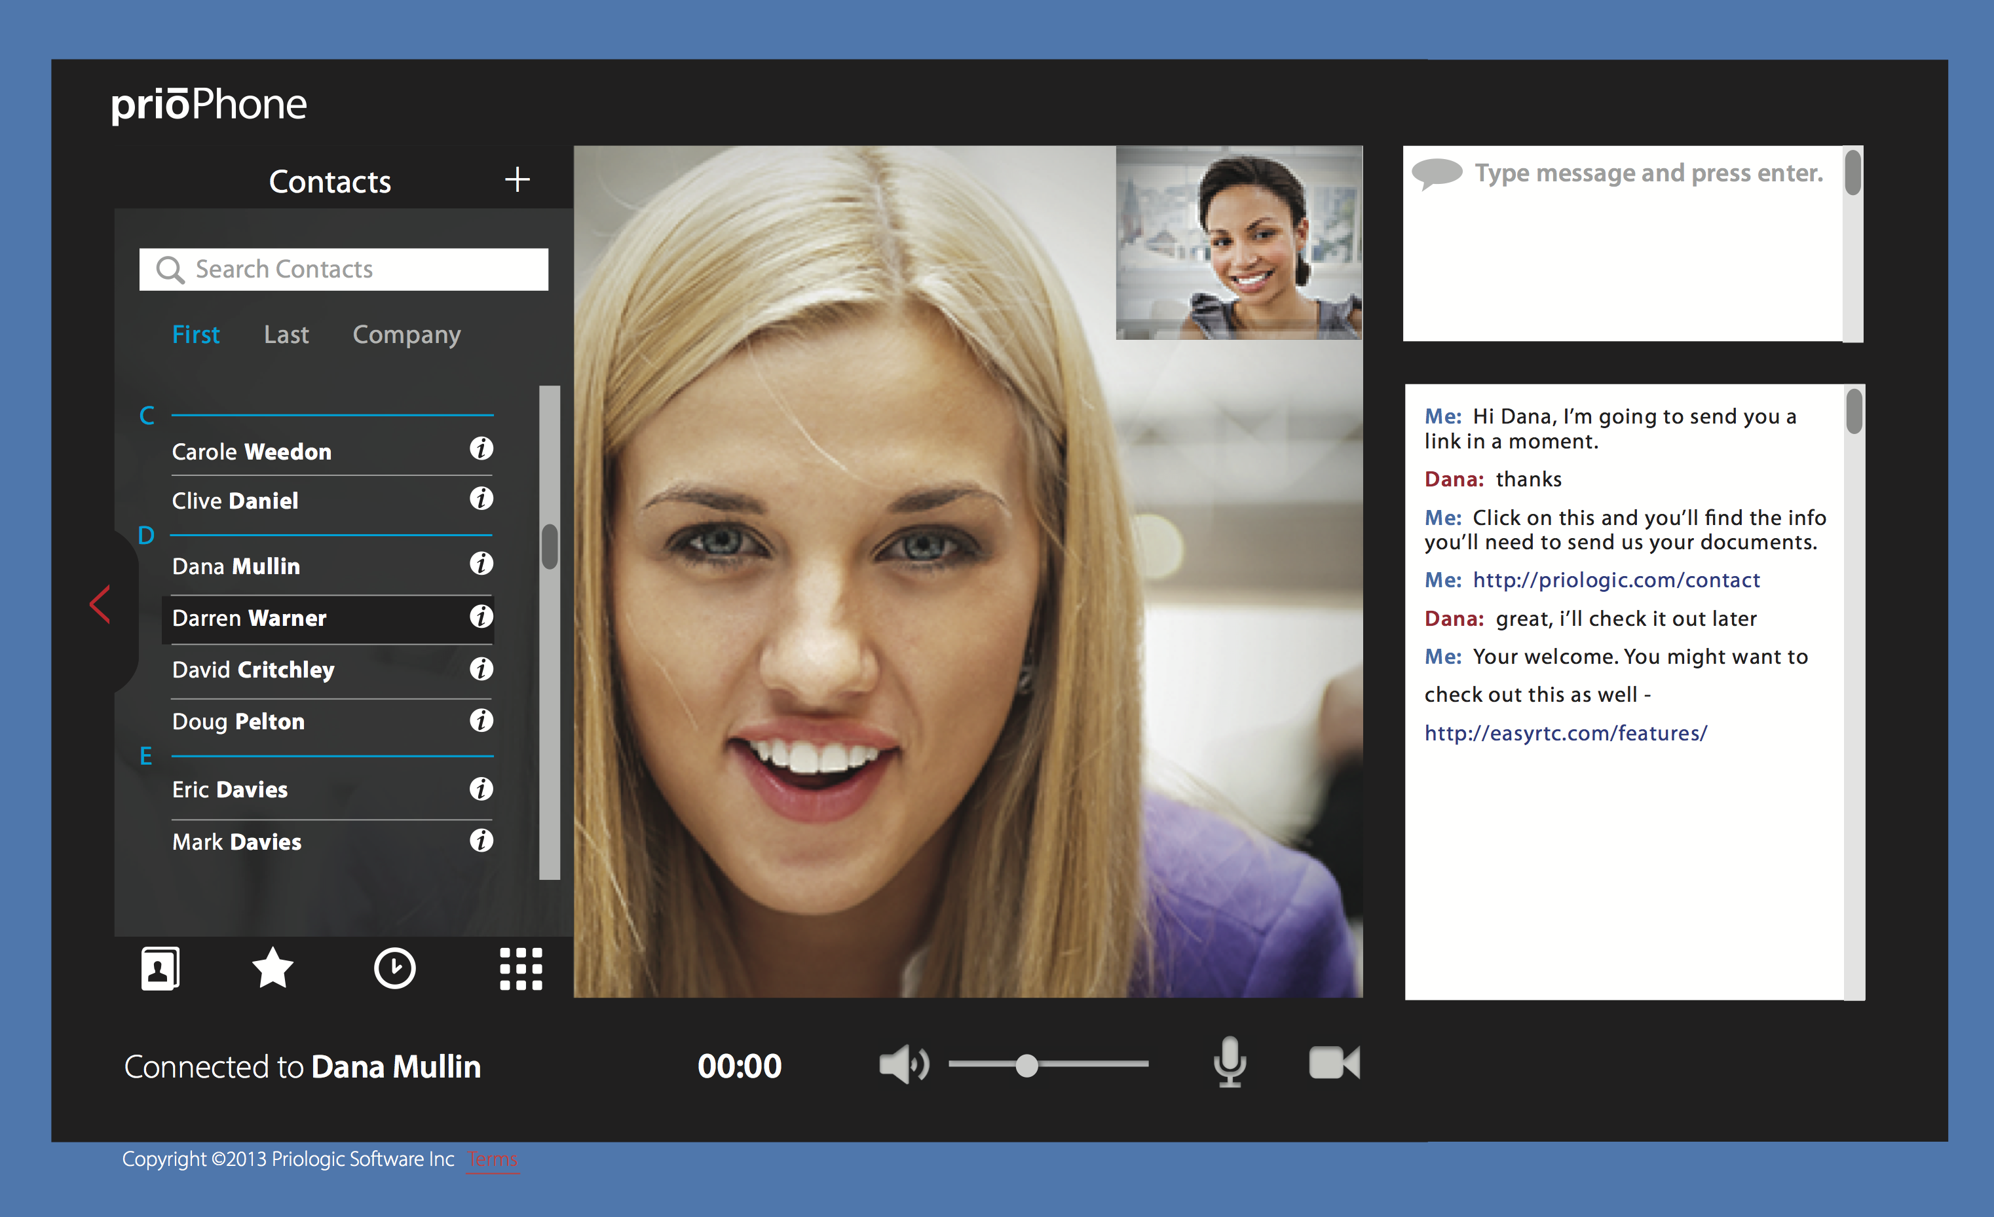1994x1217 pixels.
Task: Open favorites star icon
Action: 273,968
